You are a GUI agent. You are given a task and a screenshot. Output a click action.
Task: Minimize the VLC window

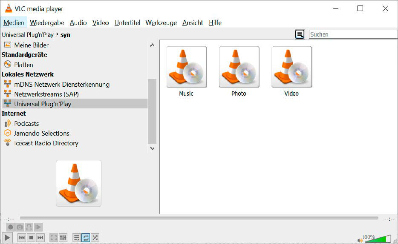336,9
